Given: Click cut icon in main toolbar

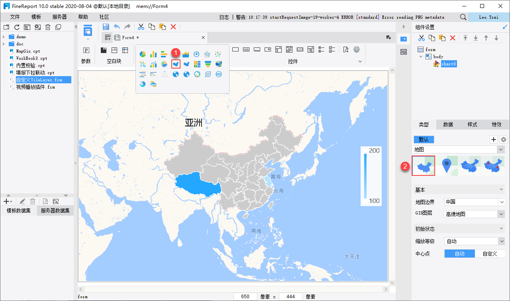Looking at the screenshot, I should [141, 27].
